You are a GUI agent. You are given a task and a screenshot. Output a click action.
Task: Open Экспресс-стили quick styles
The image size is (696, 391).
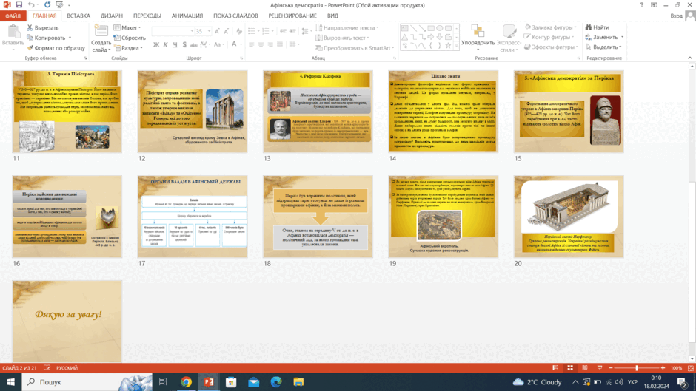[508, 38]
